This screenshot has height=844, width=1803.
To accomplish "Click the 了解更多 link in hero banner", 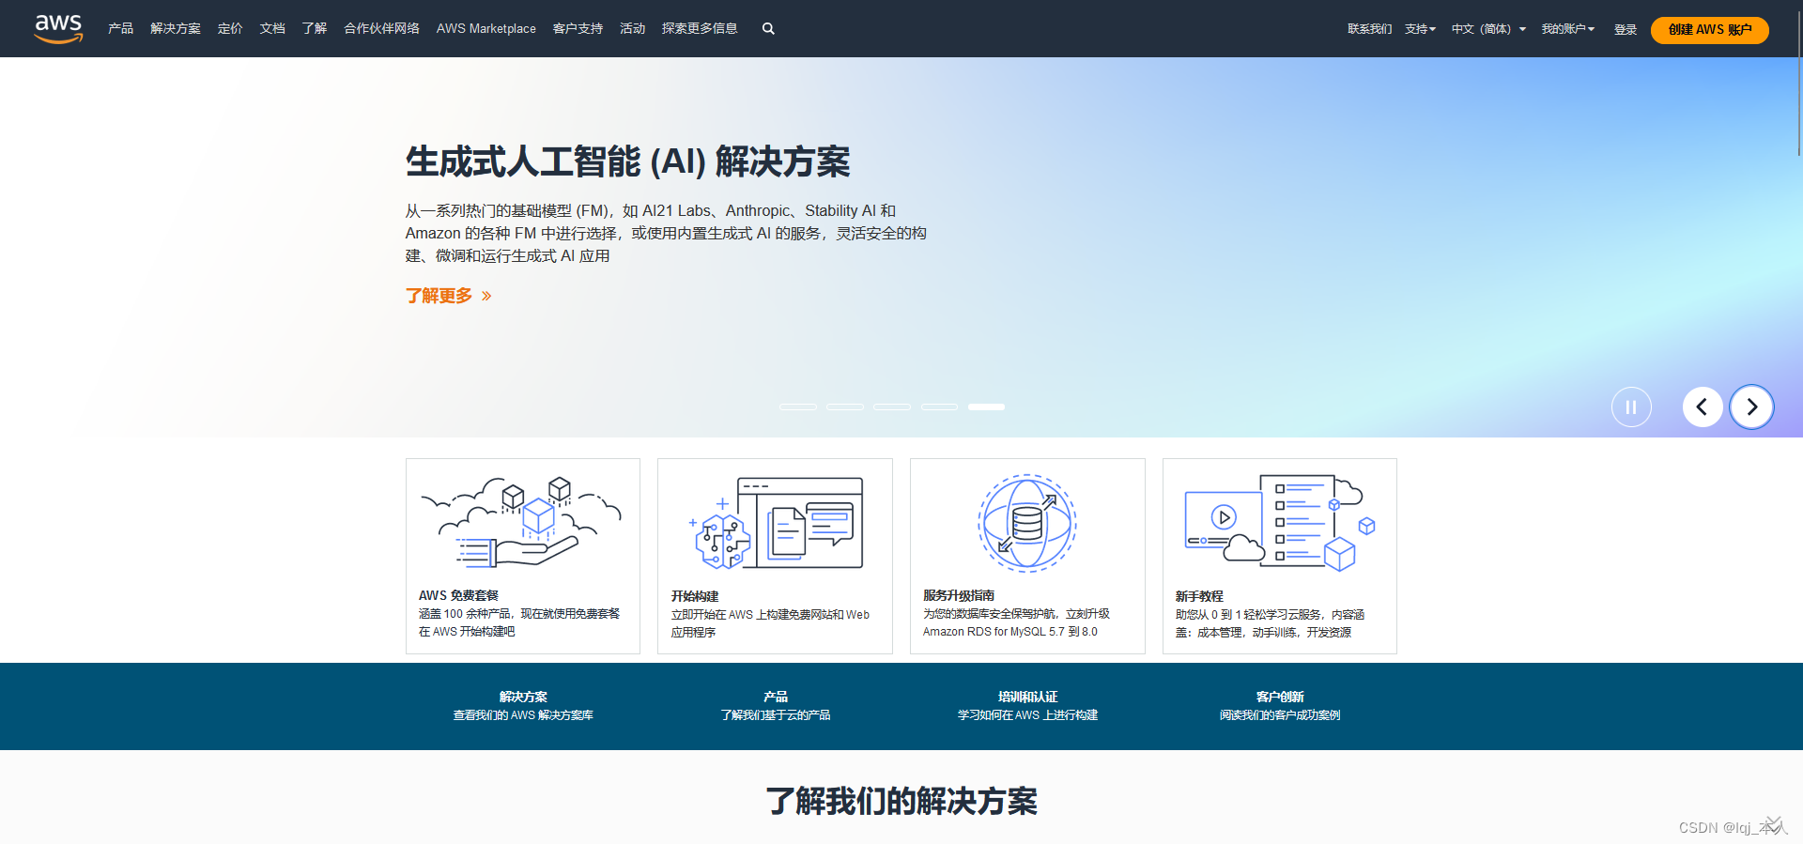I will (449, 296).
